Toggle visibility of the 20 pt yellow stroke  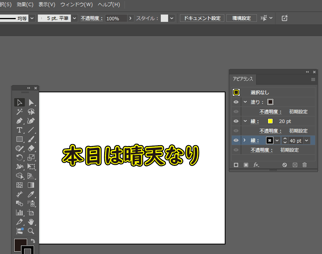pyautogui.click(x=236, y=121)
